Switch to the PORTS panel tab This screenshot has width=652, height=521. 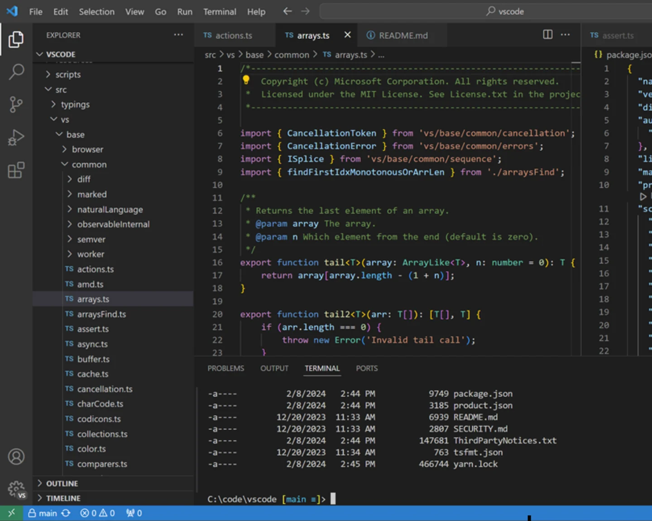tap(367, 368)
